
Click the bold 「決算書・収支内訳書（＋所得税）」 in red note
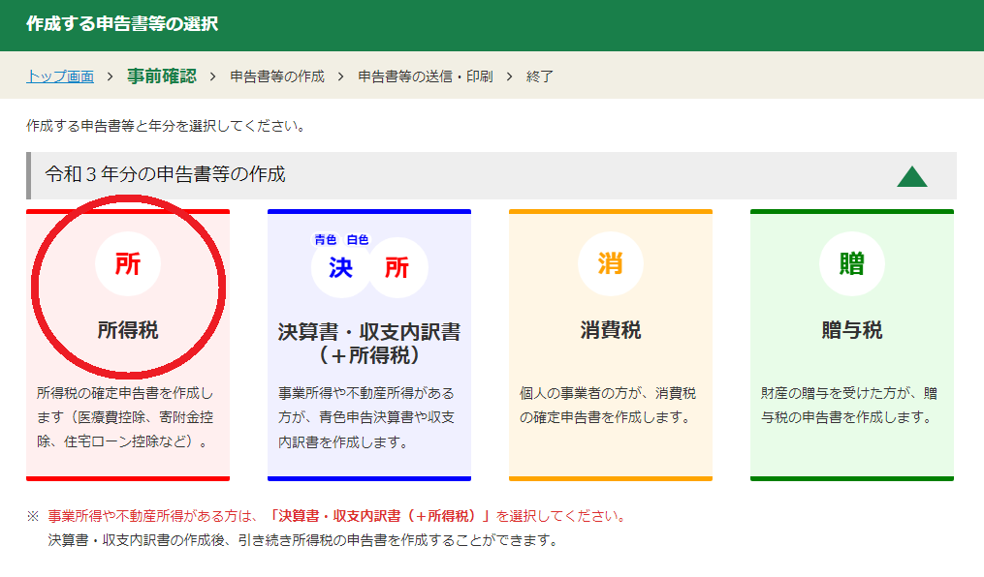[x=380, y=516]
